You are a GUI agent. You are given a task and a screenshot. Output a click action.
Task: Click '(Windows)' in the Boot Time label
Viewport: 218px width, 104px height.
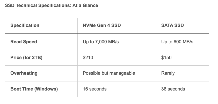coord(46,89)
